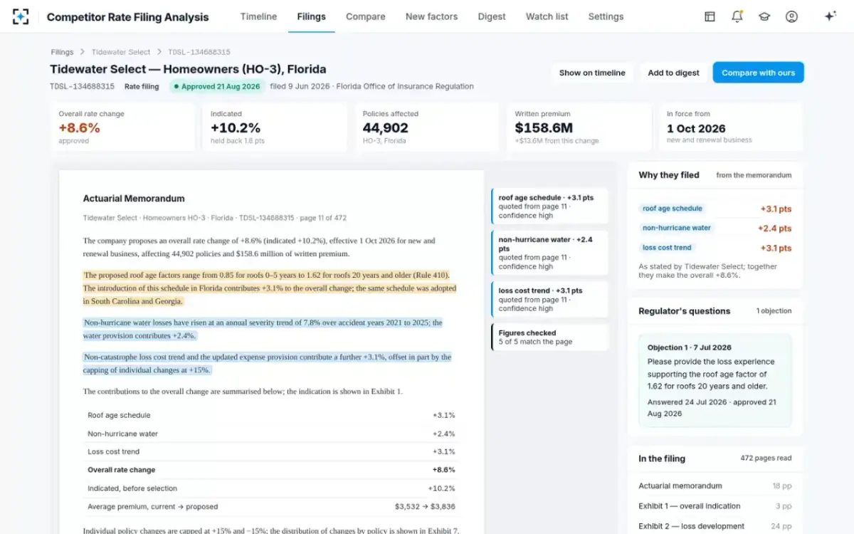854x534 pixels.
Task: Open the notifications bell
Action: click(737, 16)
